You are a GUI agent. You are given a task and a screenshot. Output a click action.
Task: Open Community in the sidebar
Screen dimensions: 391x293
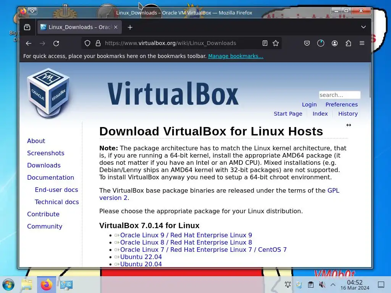45,227
